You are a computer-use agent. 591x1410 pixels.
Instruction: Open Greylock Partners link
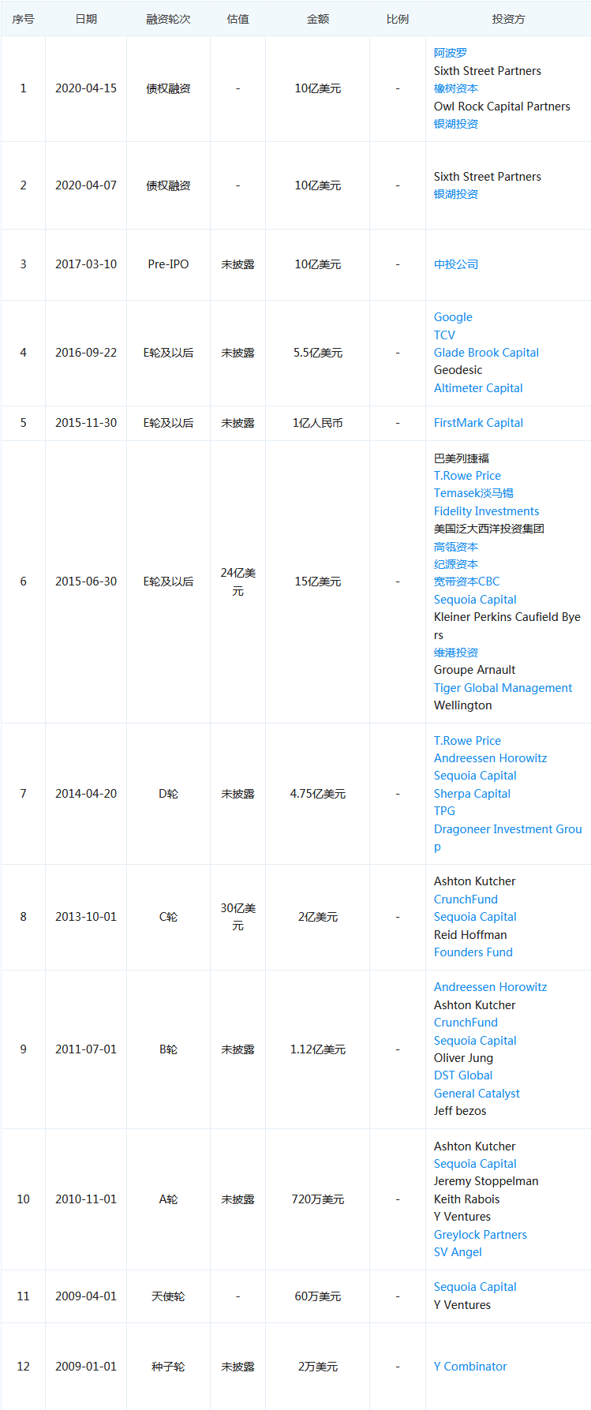click(x=480, y=1235)
